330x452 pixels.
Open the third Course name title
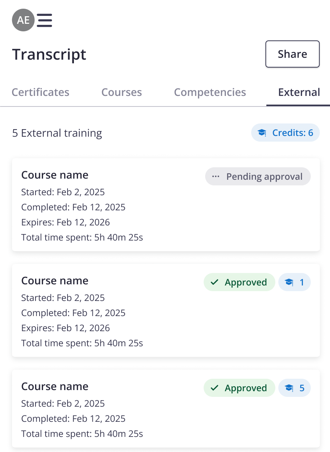tap(55, 387)
